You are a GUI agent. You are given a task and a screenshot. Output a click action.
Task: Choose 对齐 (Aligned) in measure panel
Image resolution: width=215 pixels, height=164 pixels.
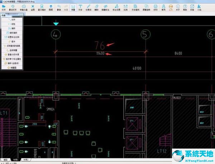[13, 19]
